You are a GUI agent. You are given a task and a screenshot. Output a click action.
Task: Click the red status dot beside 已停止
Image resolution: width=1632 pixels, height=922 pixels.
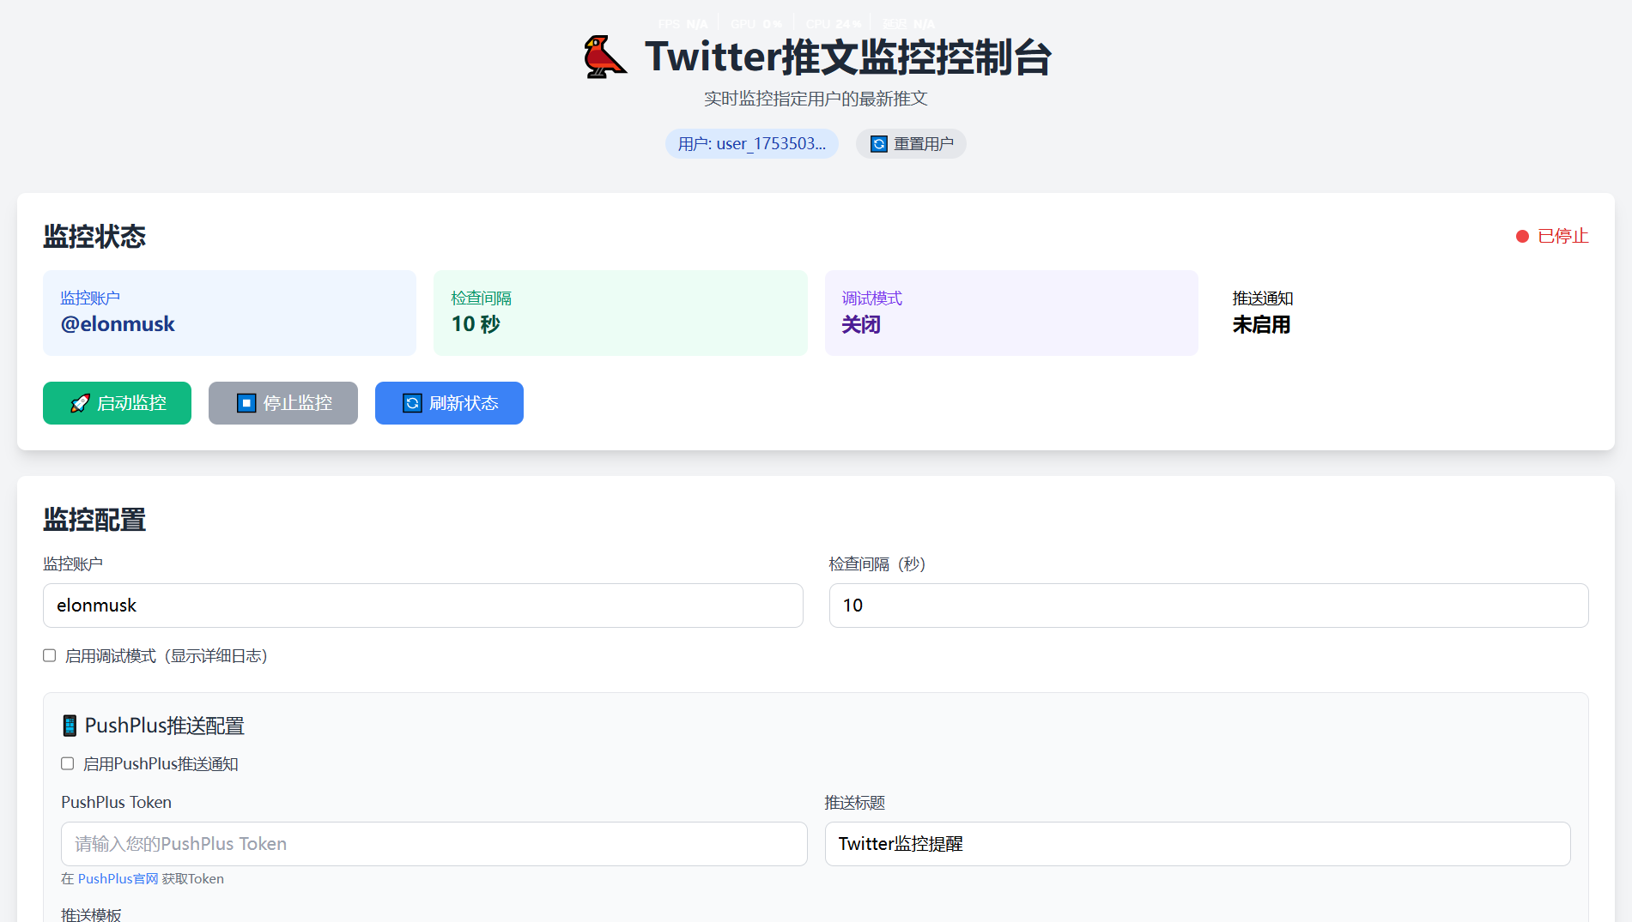click(x=1522, y=236)
